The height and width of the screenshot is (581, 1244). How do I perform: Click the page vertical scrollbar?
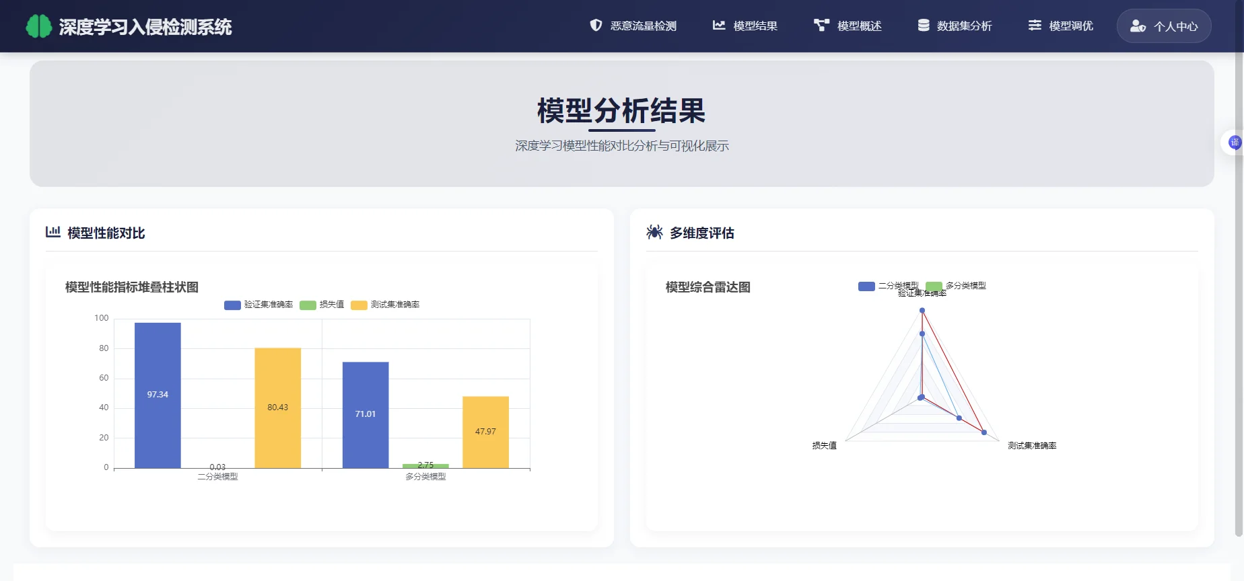[1239, 296]
